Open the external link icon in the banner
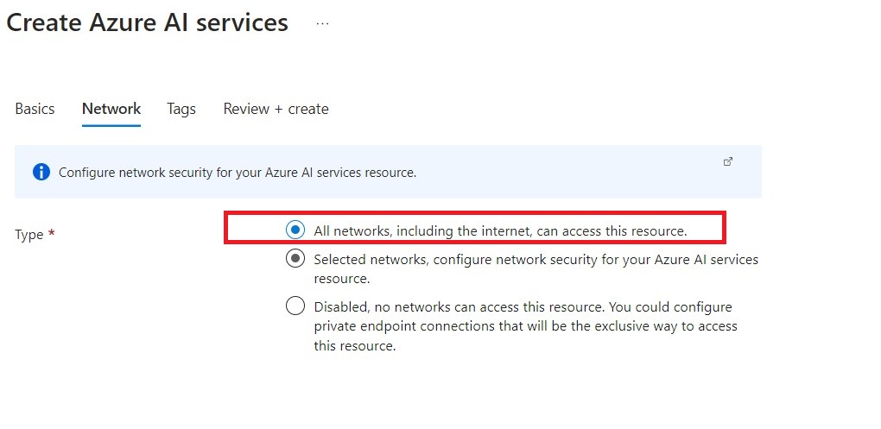The image size is (881, 429). point(727,161)
